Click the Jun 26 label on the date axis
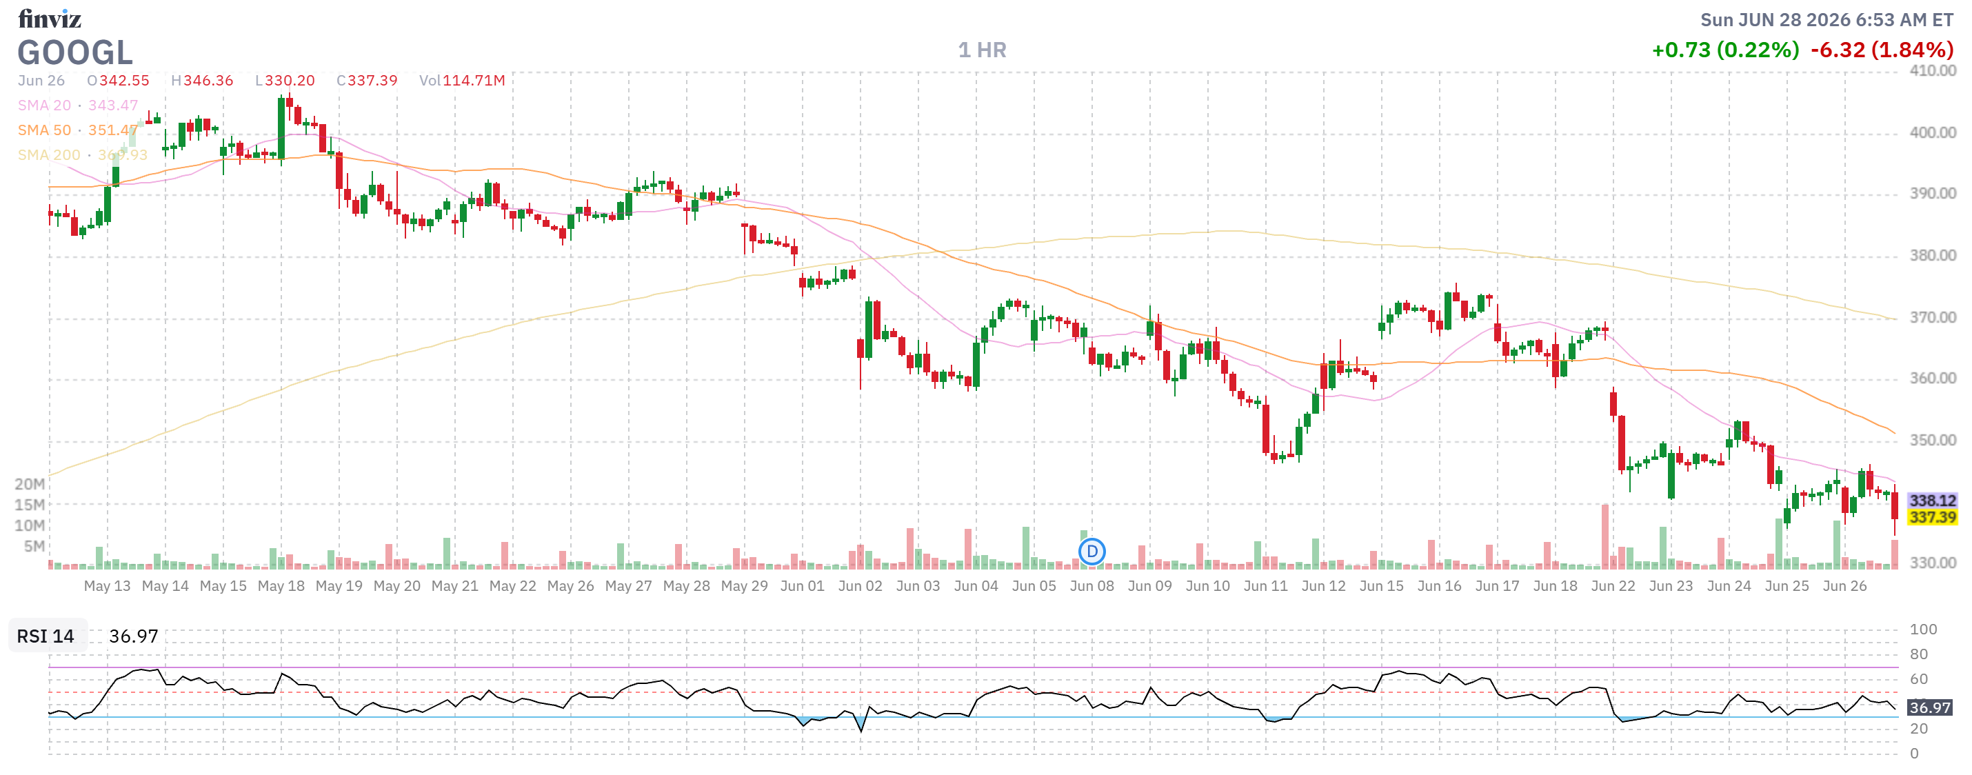The image size is (1972, 775). pyautogui.click(x=1845, y=586)
